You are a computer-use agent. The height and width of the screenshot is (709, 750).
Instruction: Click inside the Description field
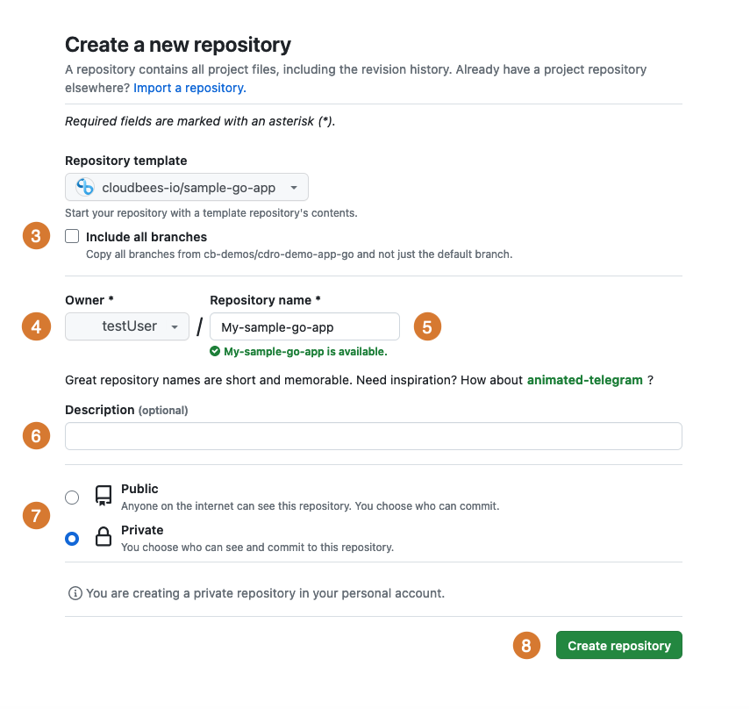(373, 435)
